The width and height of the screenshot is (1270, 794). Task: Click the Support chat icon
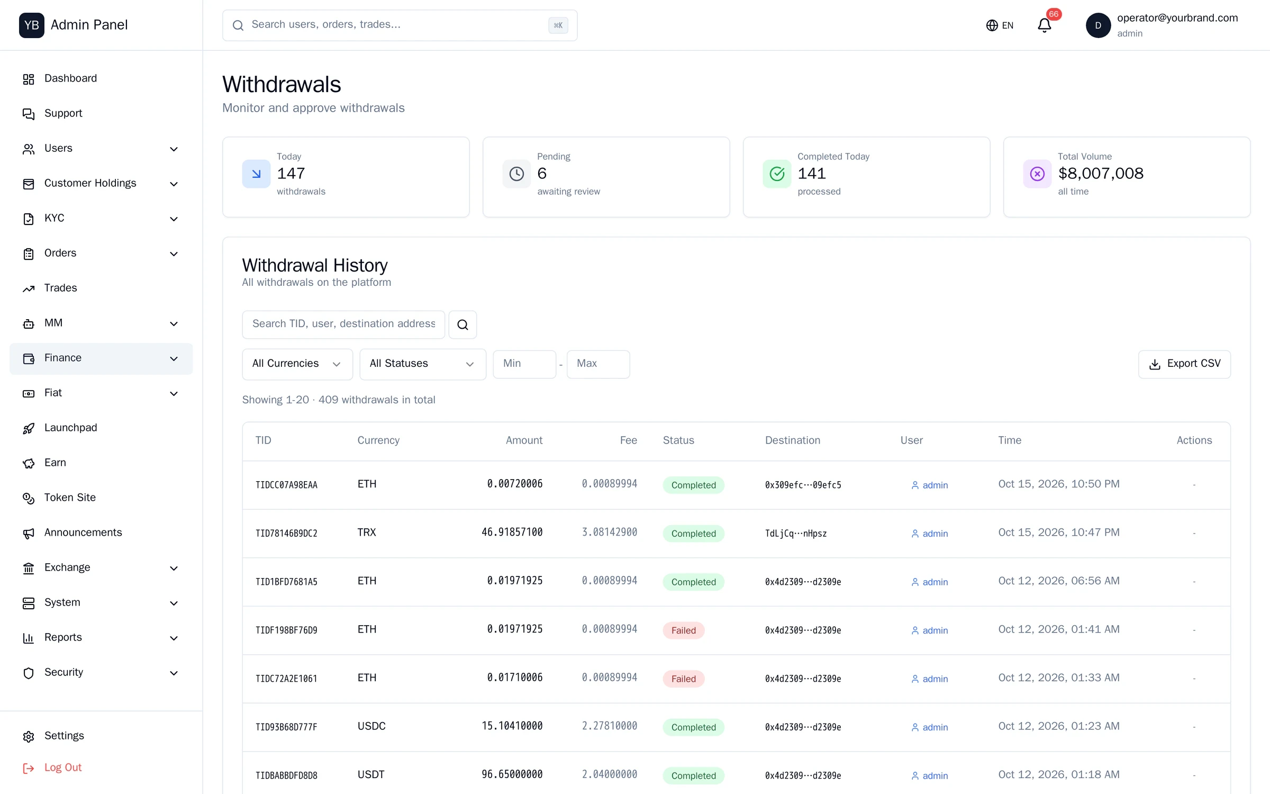29,114
